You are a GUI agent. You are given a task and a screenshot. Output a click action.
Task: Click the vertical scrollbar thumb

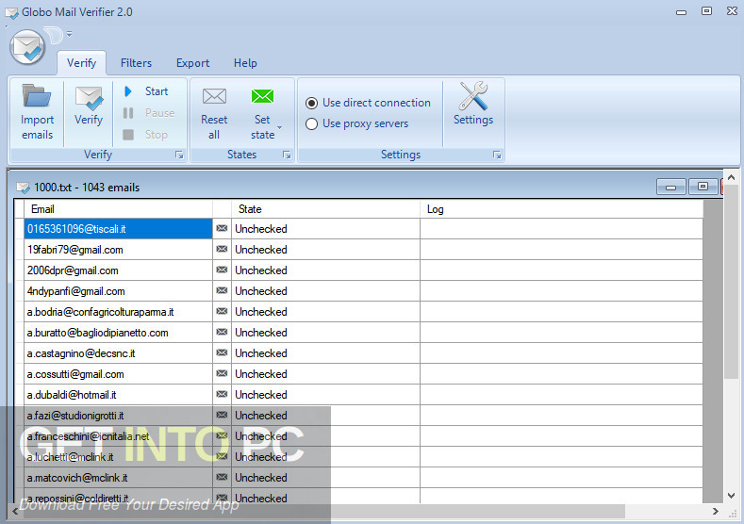pyautogui.click(x=731, y=281)
